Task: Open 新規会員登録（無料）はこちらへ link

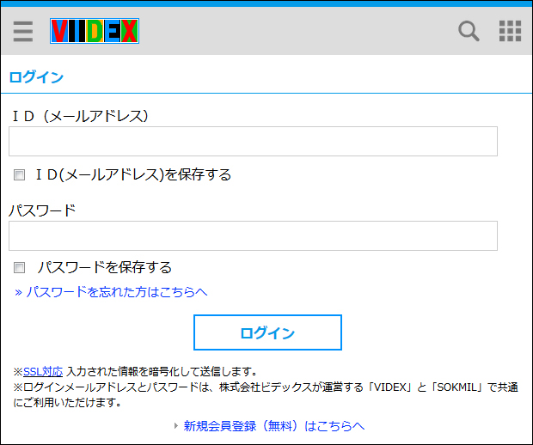Action: [x=273, y=426]
